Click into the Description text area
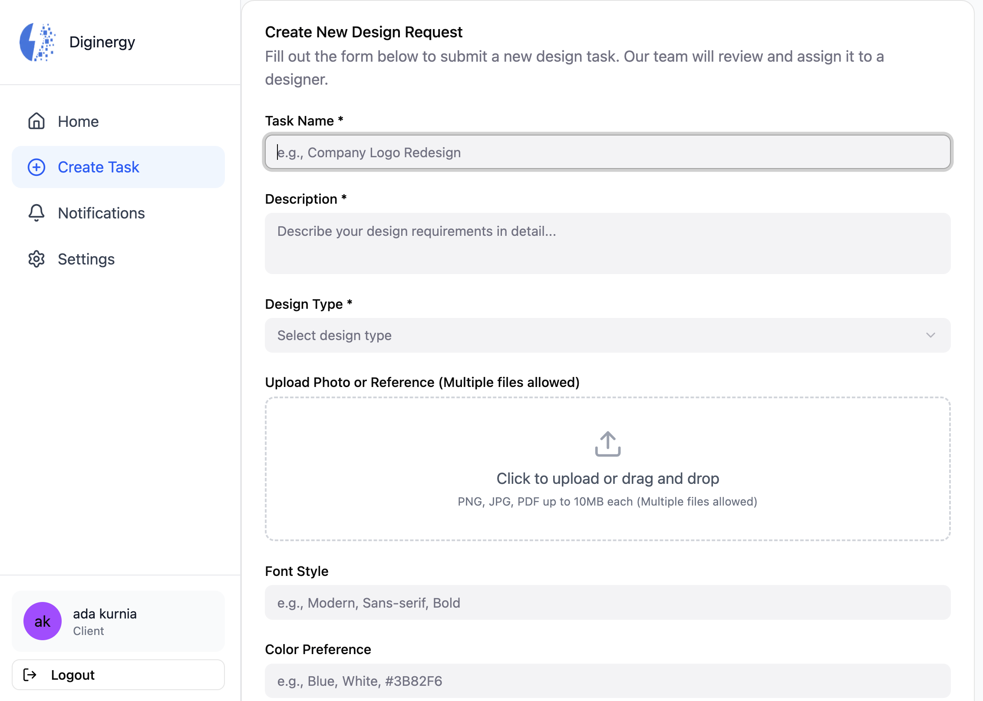The width and height of the screenshot is (983, 701). (607, 243)
